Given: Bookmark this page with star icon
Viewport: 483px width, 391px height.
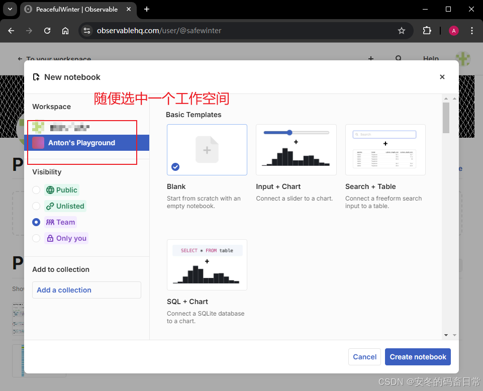Looking at the screenshot, I should point(401,31).
